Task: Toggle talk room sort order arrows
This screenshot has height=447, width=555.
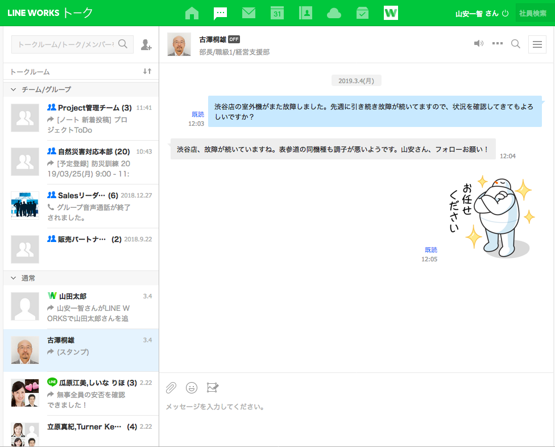Action: (147, 71)
